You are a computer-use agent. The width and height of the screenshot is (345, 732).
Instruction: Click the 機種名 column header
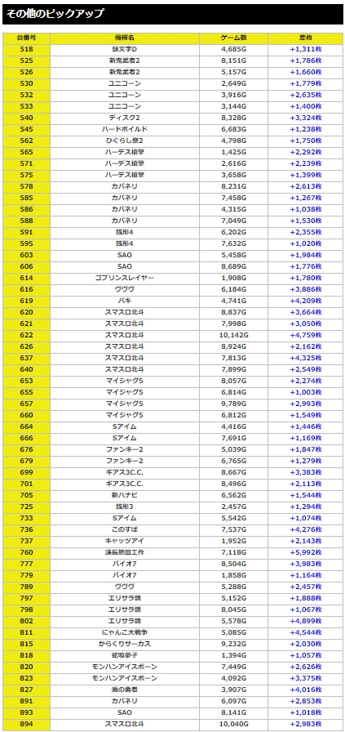point(125,38)
